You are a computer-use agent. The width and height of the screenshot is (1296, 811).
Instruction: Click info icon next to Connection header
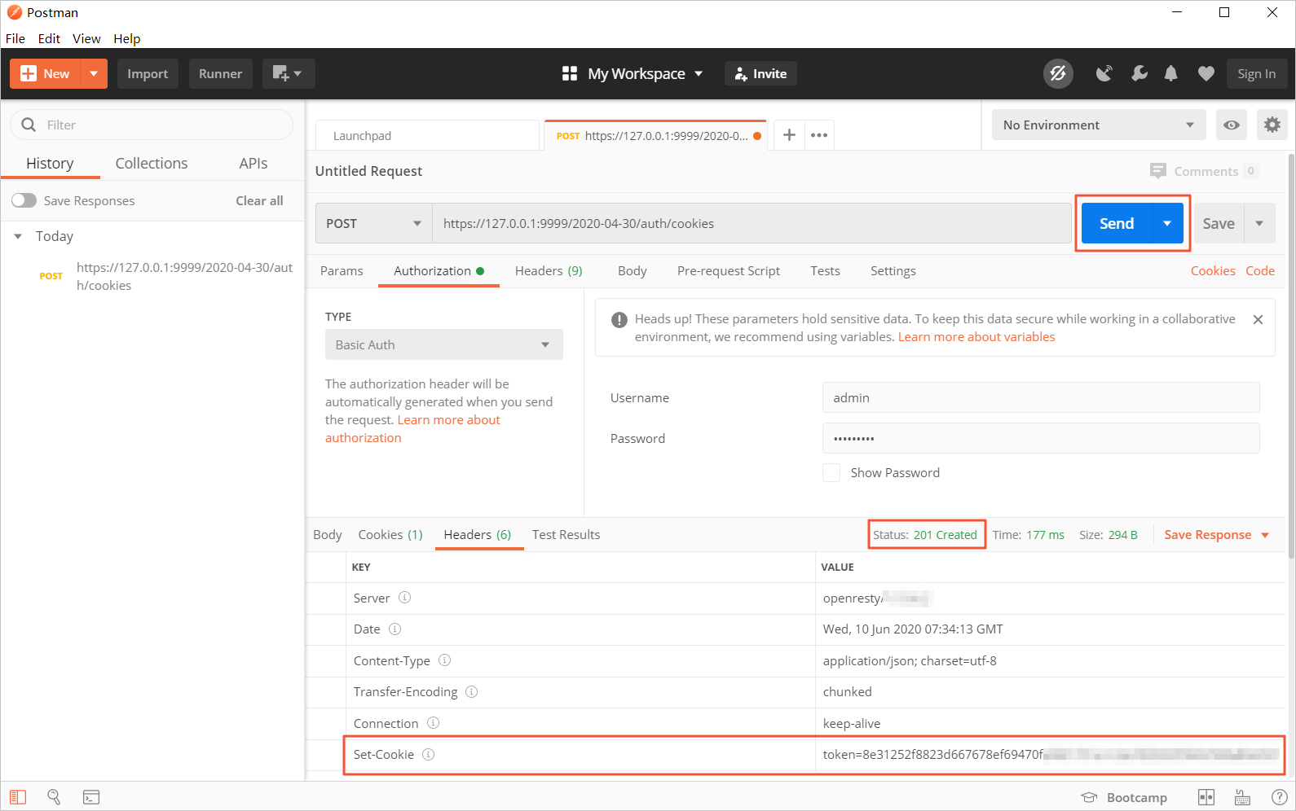pyautogui.click(x=434, y=723)
